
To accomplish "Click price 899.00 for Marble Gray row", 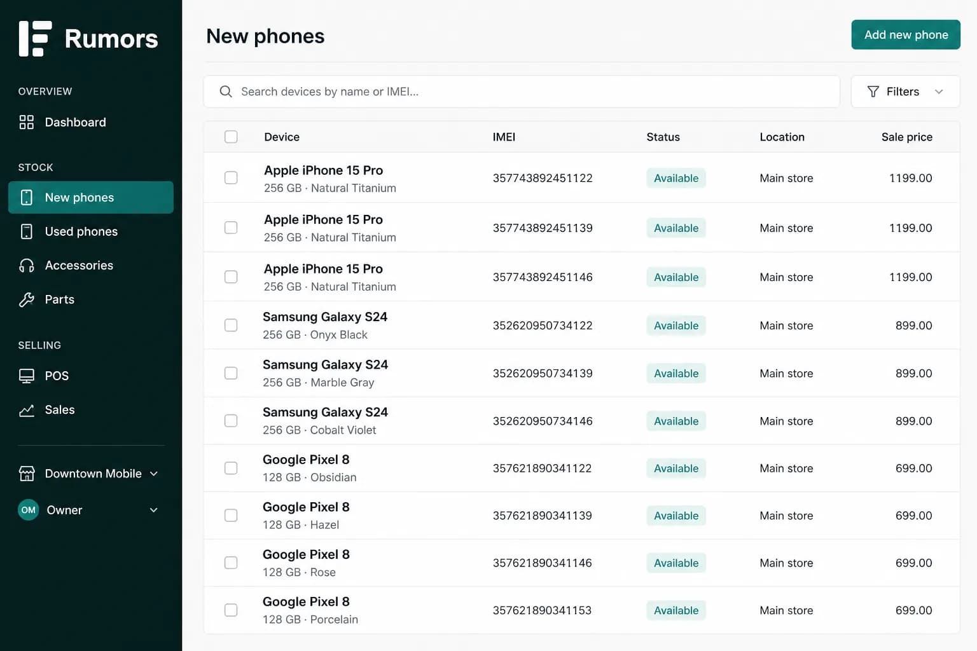I will click(913, 373).
